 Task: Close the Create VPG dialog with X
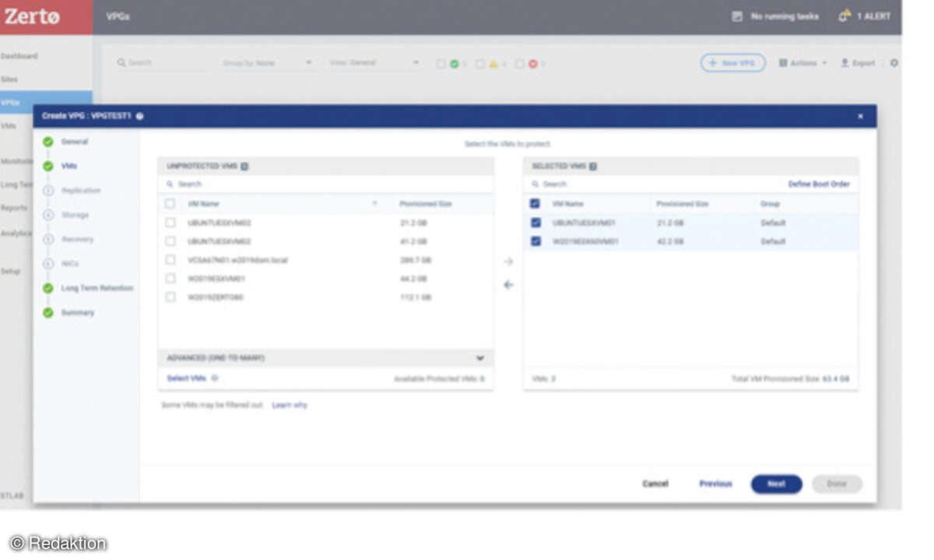[860, 116]
